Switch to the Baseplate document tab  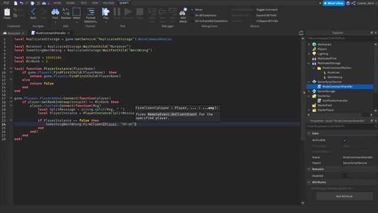pyautogui.click(x=14, y=33)
